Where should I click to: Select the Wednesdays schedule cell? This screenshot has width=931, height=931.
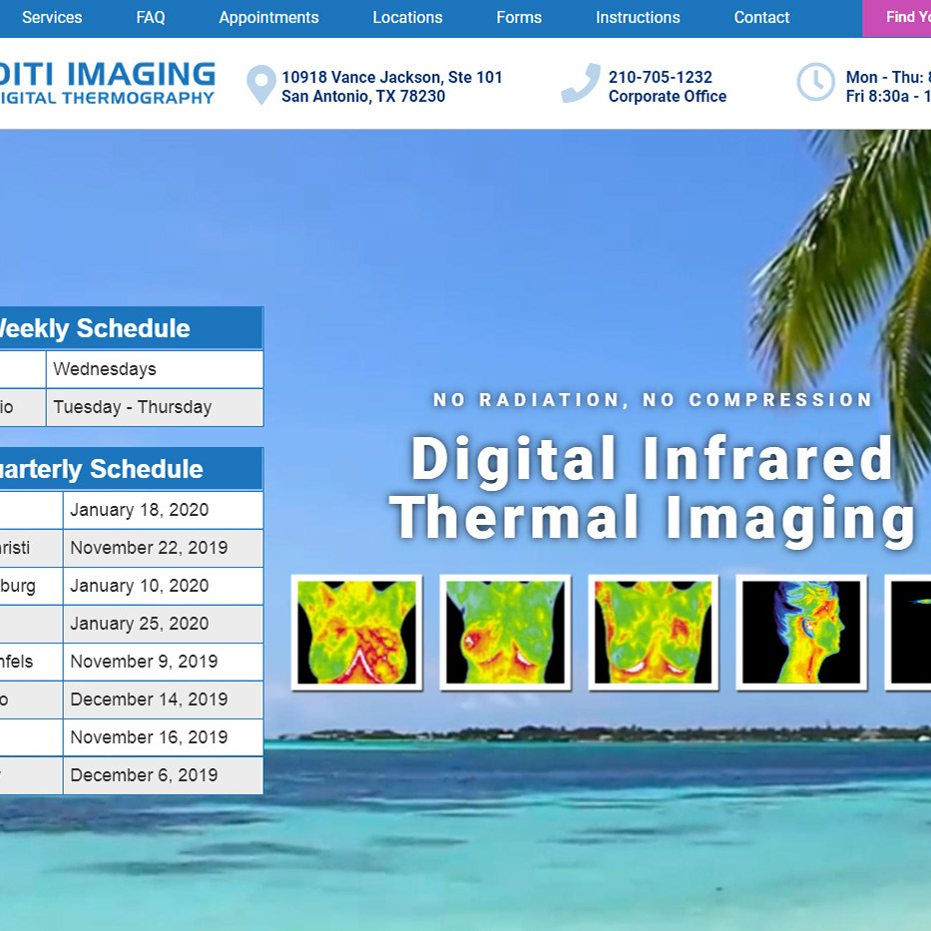coord(155,369)
